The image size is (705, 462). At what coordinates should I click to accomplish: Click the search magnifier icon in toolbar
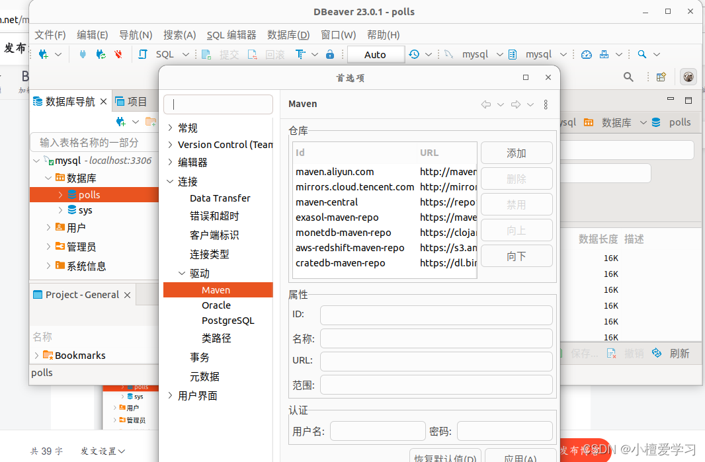[642, 54]
